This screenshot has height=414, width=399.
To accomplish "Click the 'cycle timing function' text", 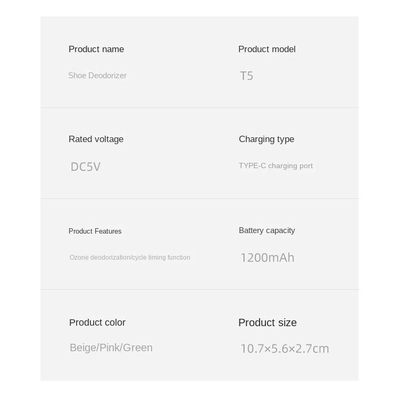I will 161,258.
